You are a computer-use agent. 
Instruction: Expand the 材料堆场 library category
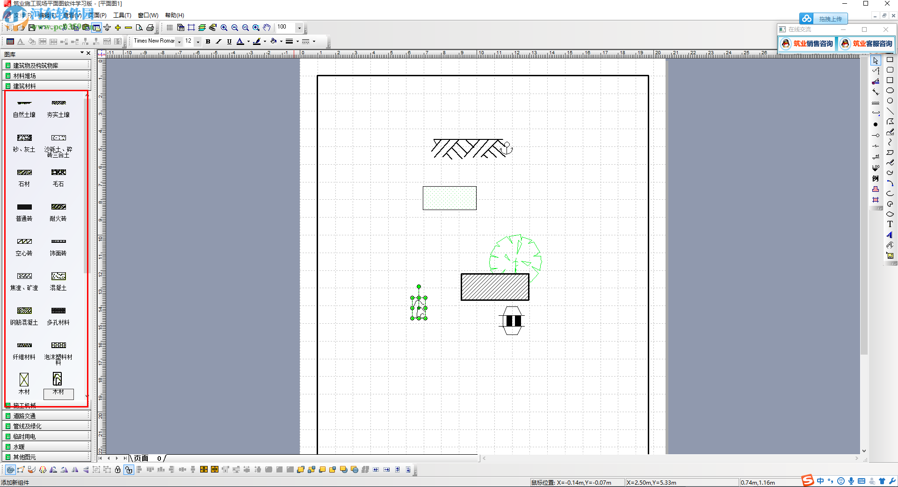pos(46,76)
